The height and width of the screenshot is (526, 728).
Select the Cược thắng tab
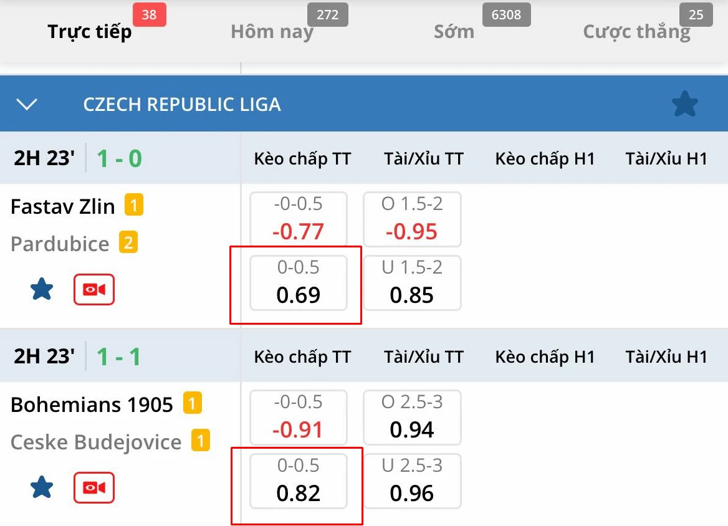636,31
